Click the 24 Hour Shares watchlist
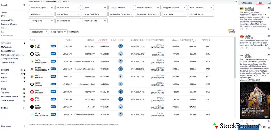Screen dimensions: 271x130 (8, 62)
